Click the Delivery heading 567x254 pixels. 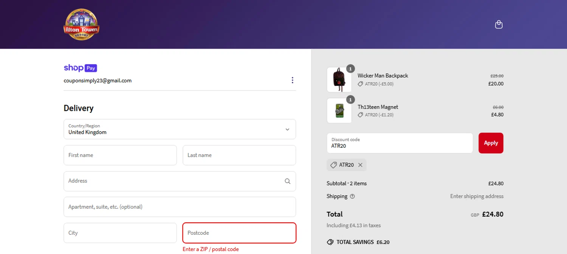pyautogui.click(x=79, y=108)
